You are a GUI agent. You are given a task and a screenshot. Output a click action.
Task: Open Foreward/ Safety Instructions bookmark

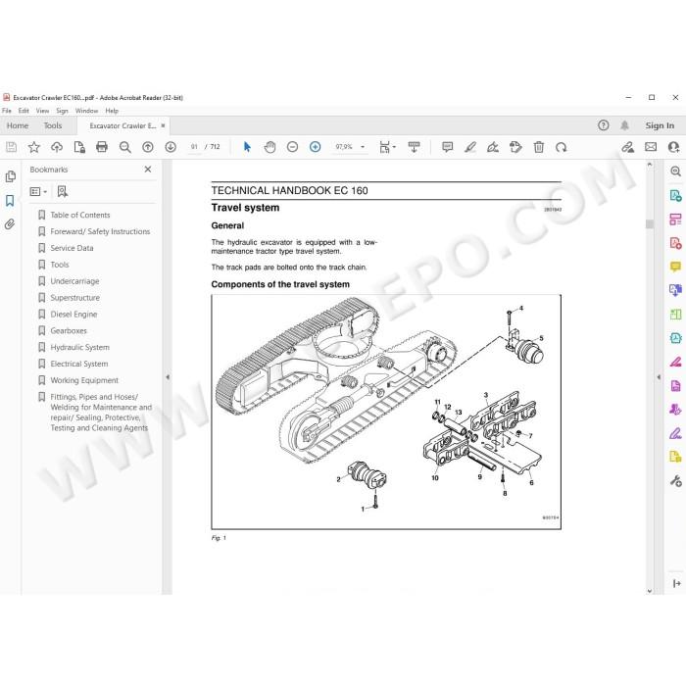pos(100,231)
